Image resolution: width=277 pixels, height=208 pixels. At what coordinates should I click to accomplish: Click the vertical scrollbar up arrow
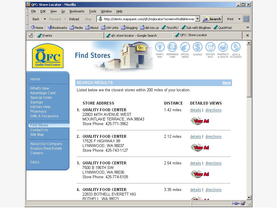(x=249, y=43)
